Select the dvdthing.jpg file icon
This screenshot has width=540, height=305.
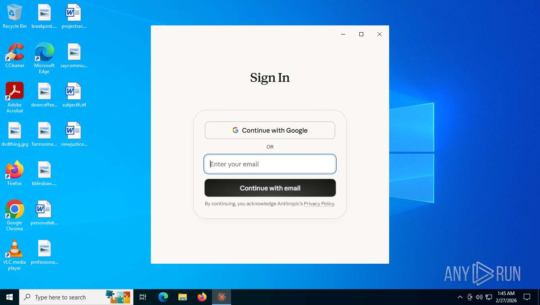[15, 135]
